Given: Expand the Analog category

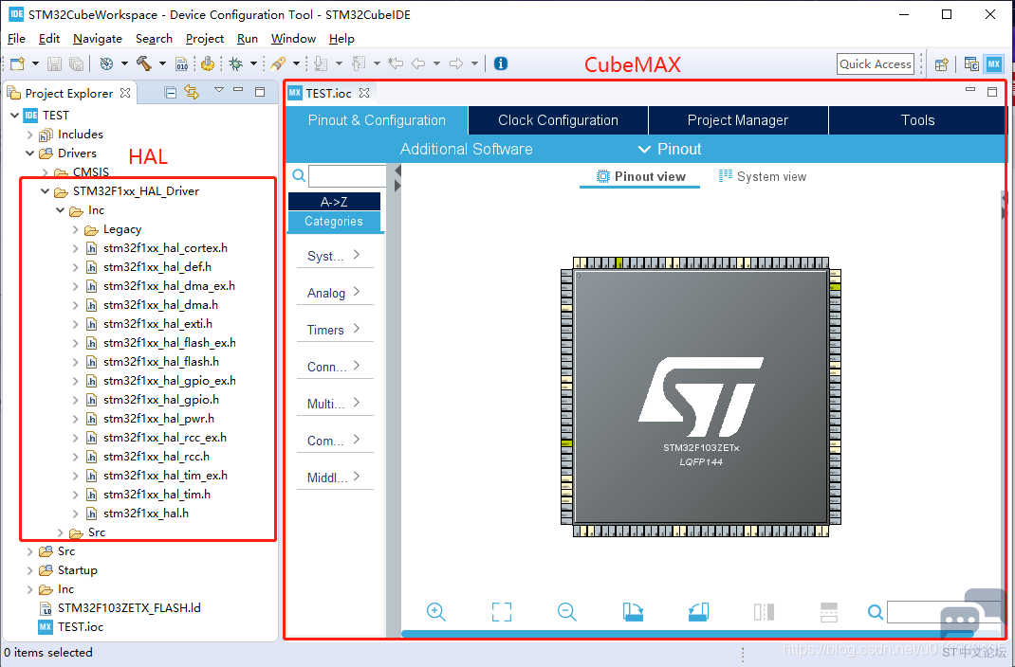Looking at the screenshot, I should tap(334, 293).
